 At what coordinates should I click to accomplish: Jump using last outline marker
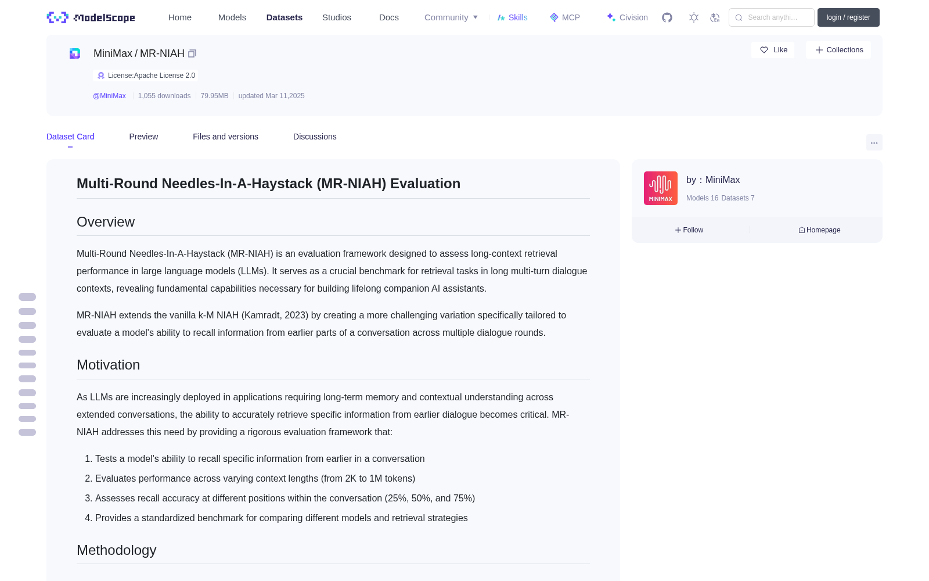pos(27,432)
